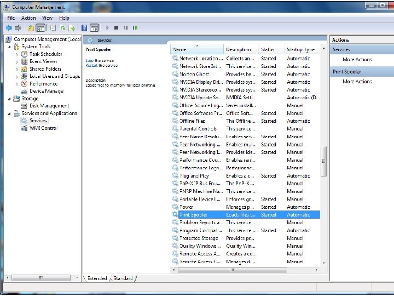394x296 pixels.
Task: Sort services by Description column header
Action: [241, 49]
